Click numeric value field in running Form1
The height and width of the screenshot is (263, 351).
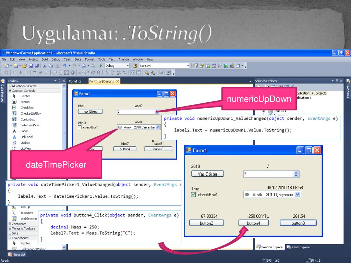click(x=268, y=174)
